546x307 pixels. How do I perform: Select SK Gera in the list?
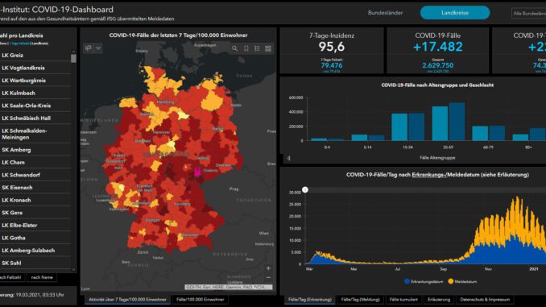[35, 213]
